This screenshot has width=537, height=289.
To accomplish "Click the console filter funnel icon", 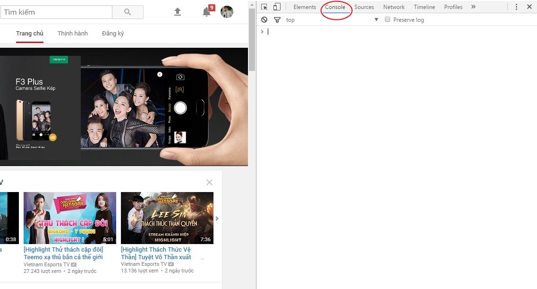I will (277, 20).
